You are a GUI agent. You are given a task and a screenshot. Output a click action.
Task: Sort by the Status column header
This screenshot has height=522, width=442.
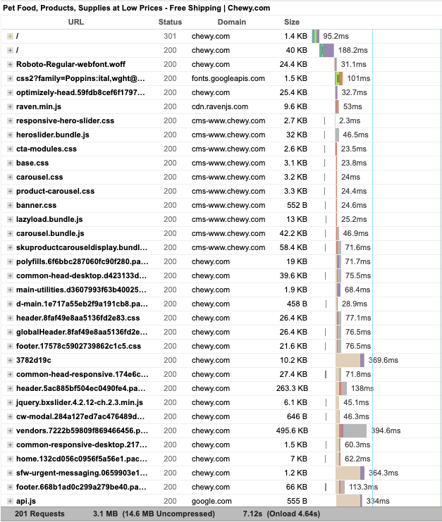click(170, 22)
